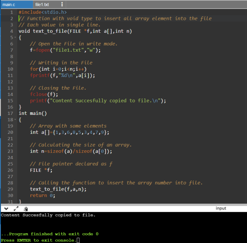Click line number 16 in the gutter

click(x=11, y=107)
